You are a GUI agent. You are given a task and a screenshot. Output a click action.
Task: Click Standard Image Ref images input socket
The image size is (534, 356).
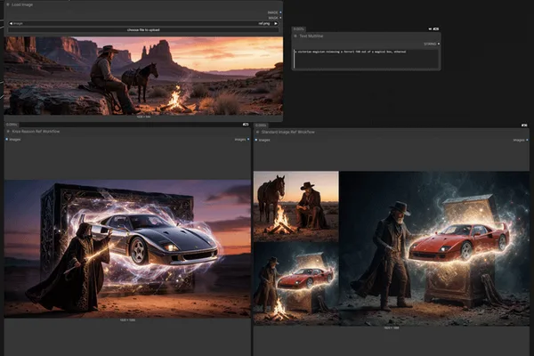click(x=256, y=140)
